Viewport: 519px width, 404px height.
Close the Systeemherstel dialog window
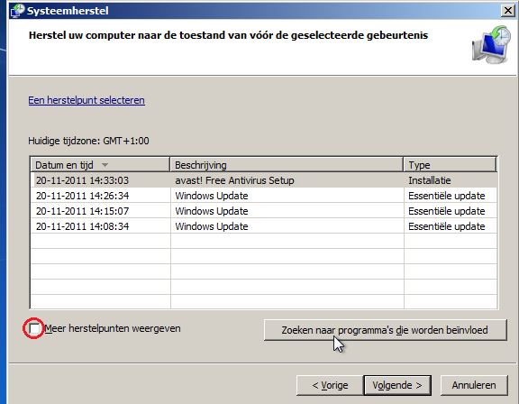click(508, 11)
